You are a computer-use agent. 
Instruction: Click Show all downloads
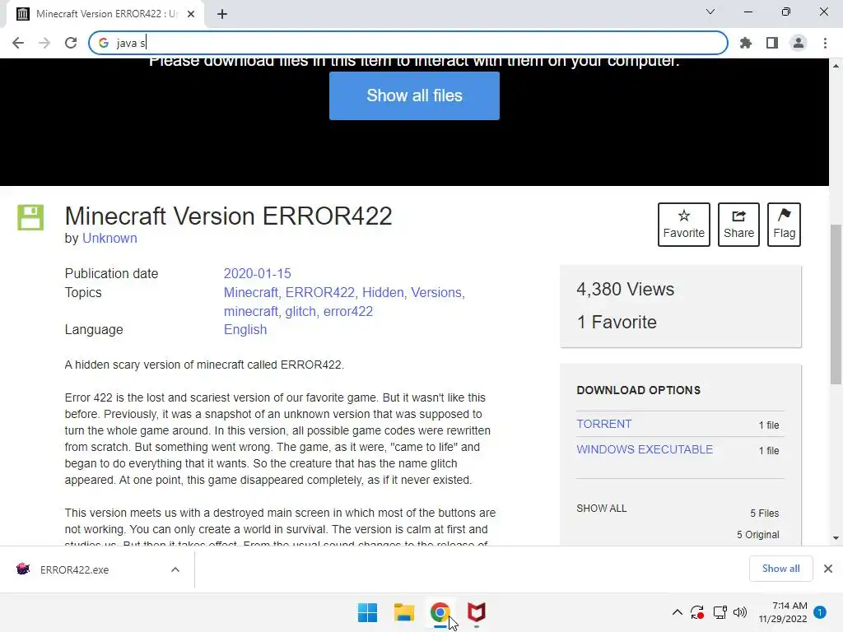pyautogui.click(x=780, y=569)
